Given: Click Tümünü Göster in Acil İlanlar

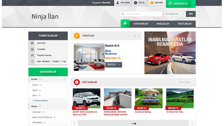Looking at the screenshot, I should point(184,82).
